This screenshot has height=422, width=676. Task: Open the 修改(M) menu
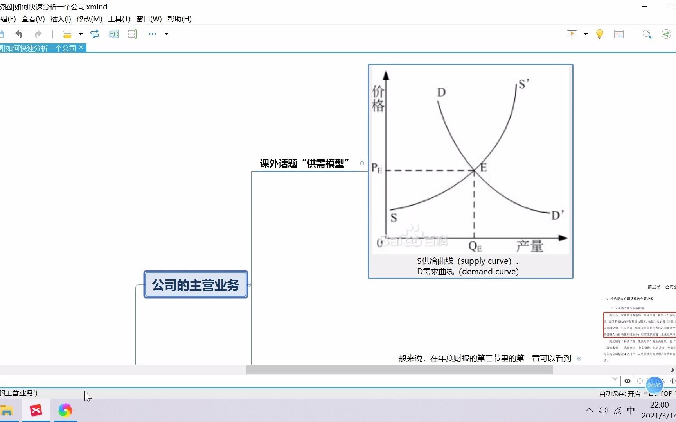(x=90, y=19)
